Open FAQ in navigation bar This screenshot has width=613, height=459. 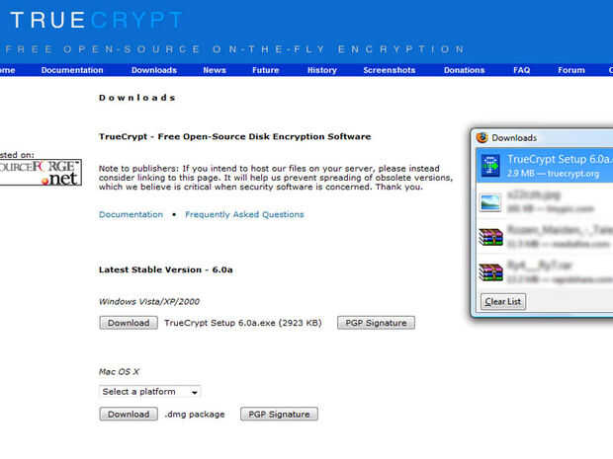point(521,70)
